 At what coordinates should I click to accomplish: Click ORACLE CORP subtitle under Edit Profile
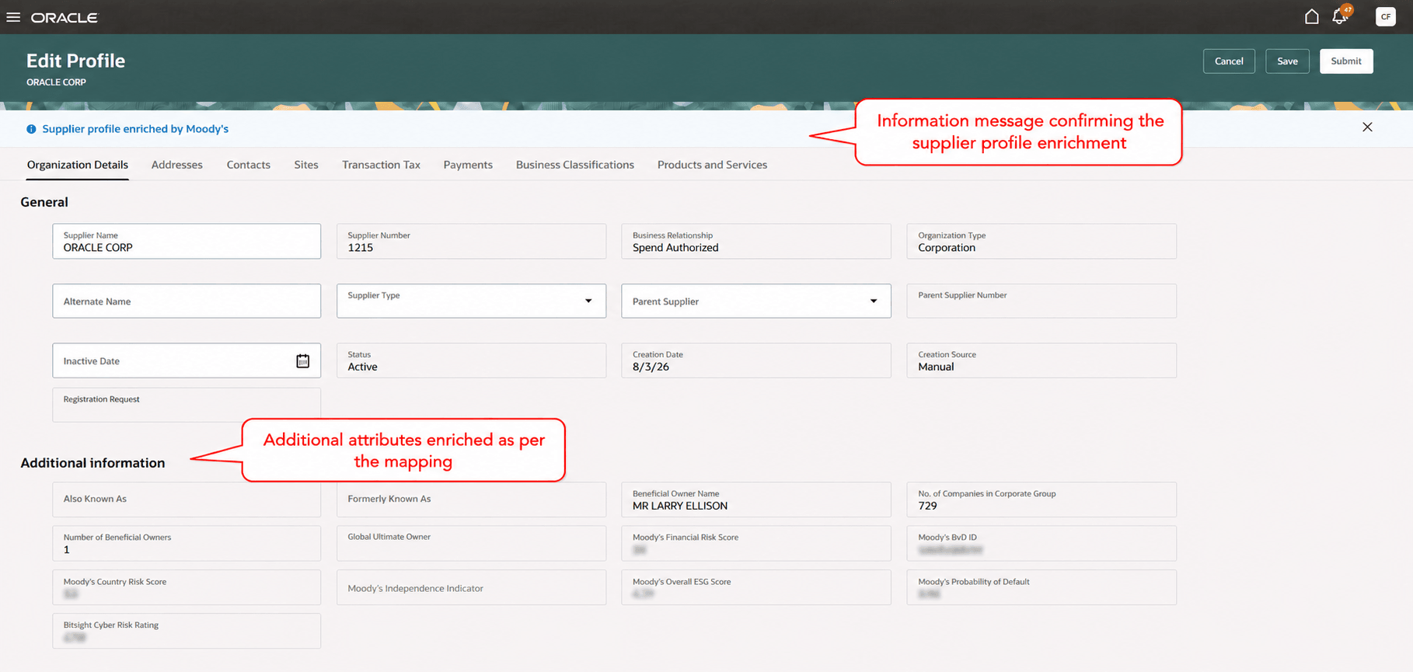[x=56, y=82]
